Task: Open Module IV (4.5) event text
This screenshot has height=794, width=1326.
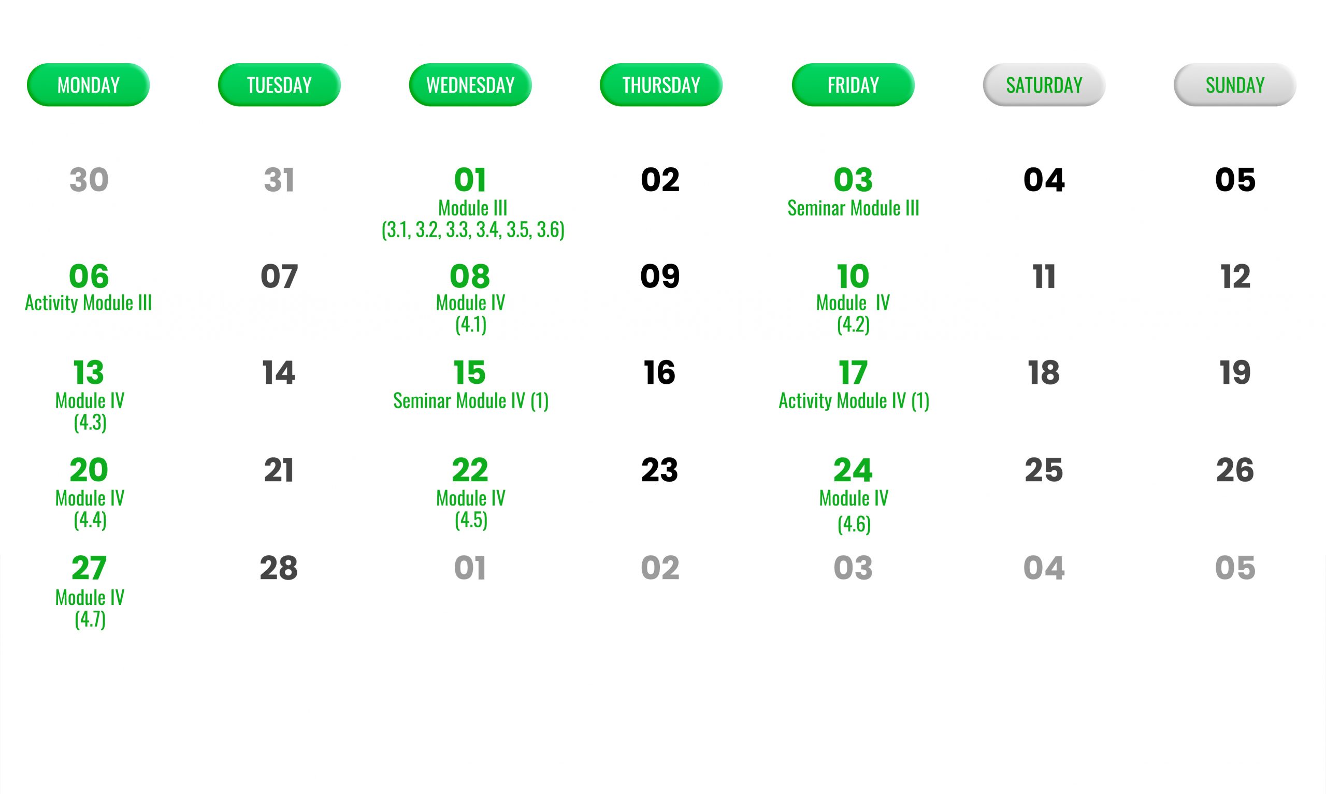Action: click(x=471, y=509)
